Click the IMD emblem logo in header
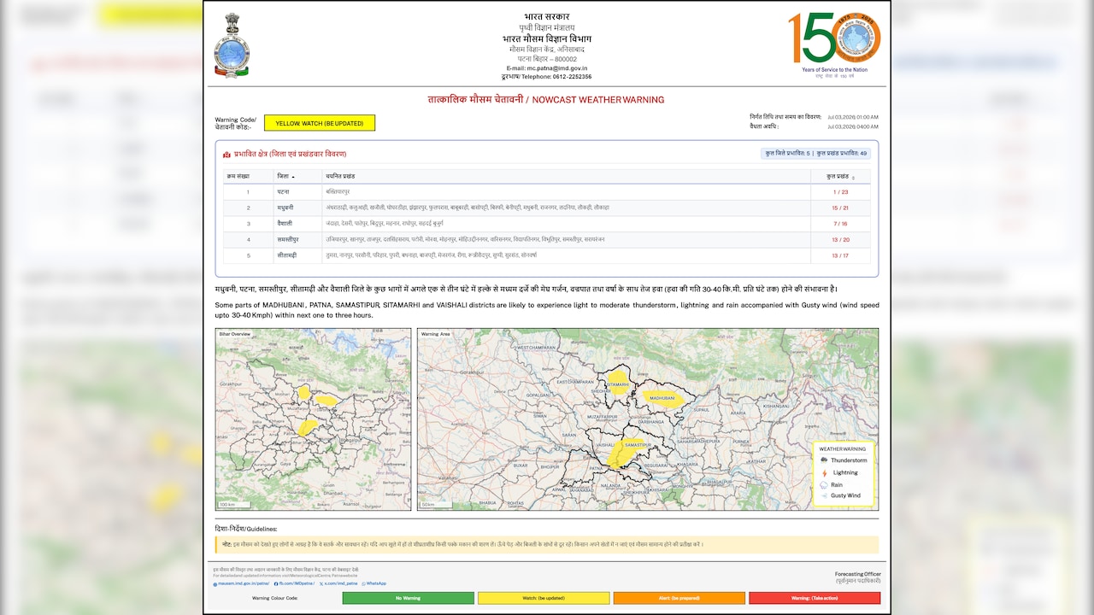The height and width of the screenshot is (615, 1094). (232, 45)
